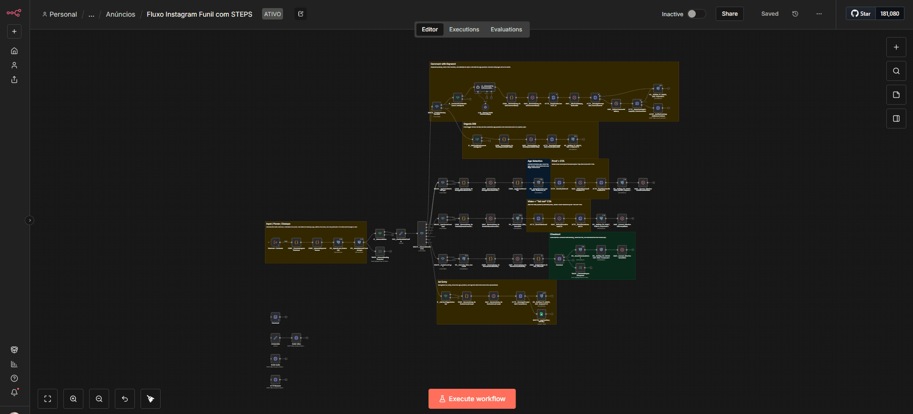
Task: Switch to the Executions tab
Action: coord(464,30)
